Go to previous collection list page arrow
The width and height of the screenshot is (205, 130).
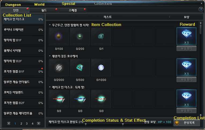click(9, 124)
